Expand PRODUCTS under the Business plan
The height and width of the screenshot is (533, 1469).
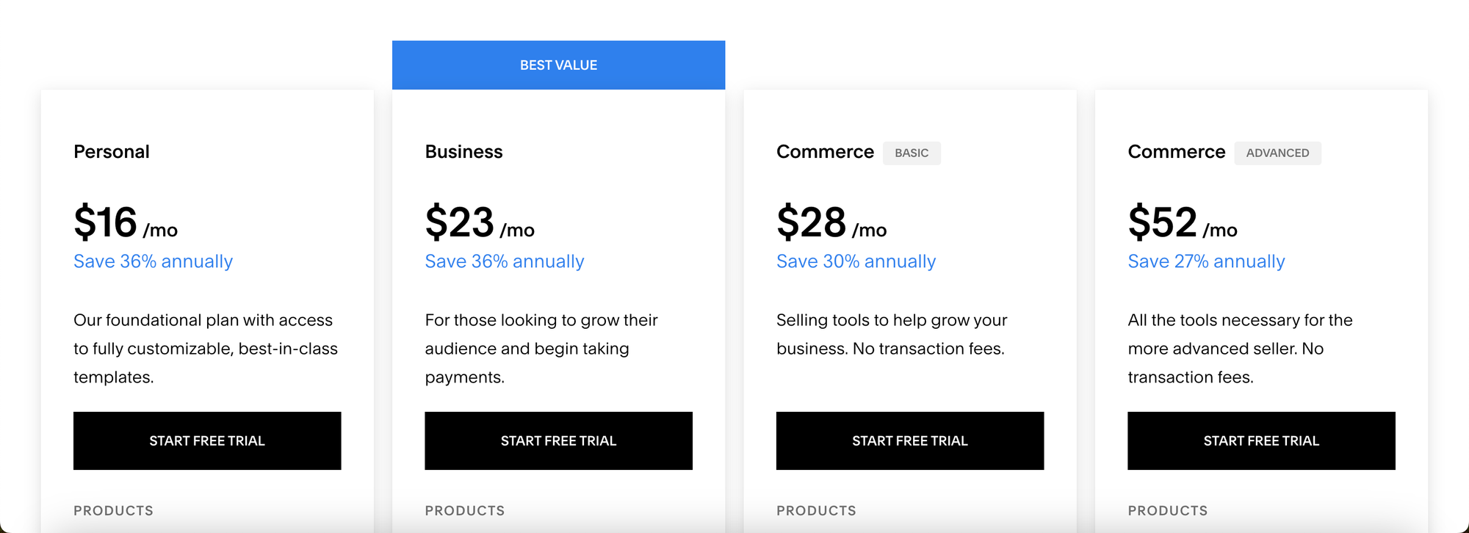464,510
